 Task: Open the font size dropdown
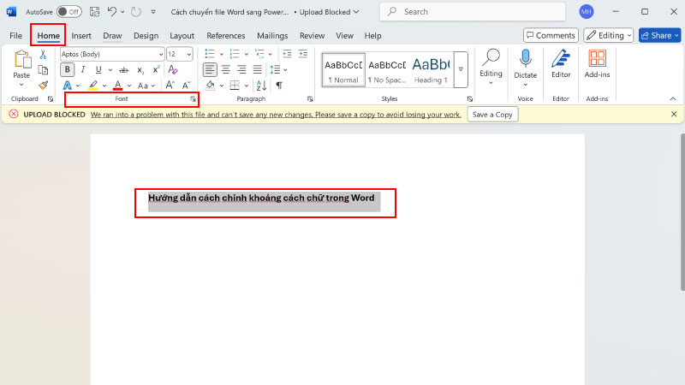pyautogui.click(x=188, y=54)
